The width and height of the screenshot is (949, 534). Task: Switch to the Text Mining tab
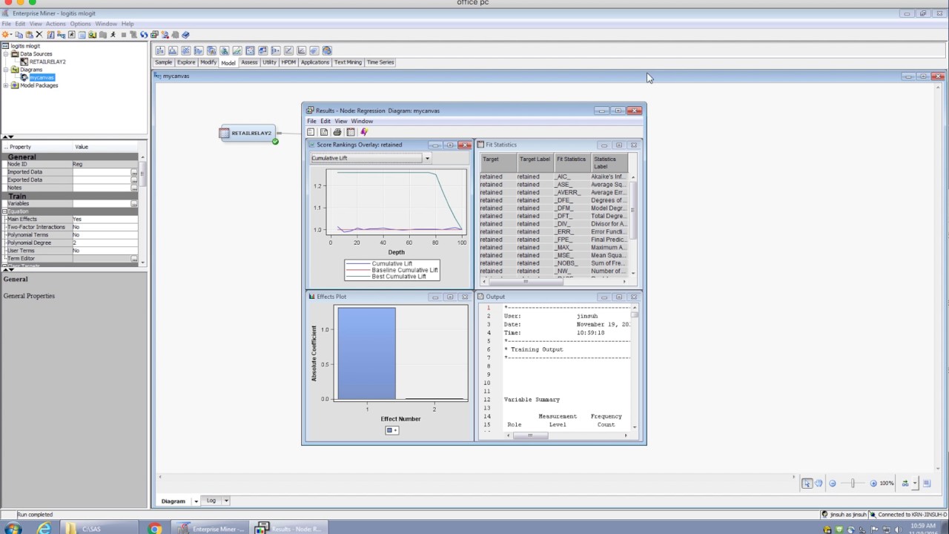348,62
